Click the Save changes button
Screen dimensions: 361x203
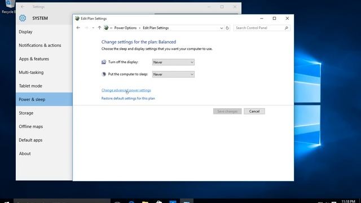pyautogui.click(x=227, y=112)
